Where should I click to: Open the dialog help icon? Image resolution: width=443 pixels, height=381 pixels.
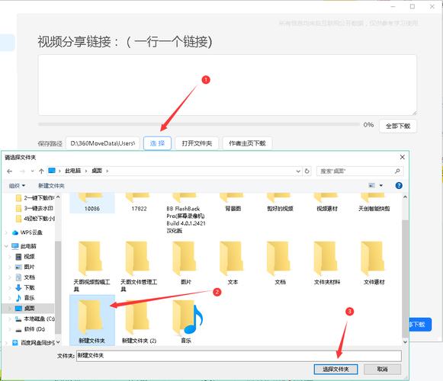(399, 186)
